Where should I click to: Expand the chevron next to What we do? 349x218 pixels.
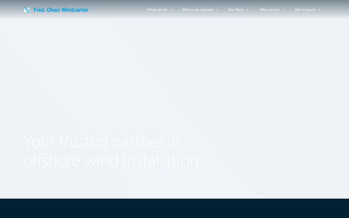point(171,10)
